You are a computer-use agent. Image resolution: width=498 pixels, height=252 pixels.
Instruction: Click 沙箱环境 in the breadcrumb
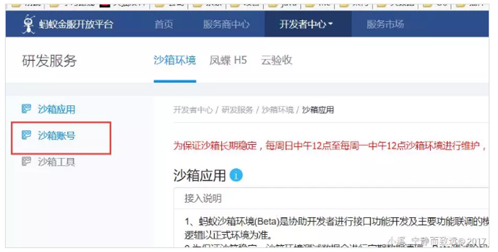[278, 110]
